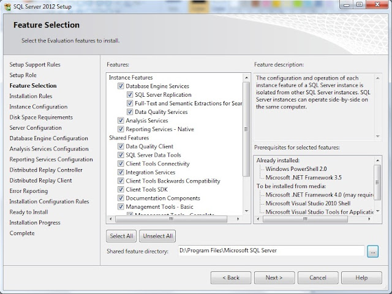This screenshot has height=294, width=392.
Task: Select Installation Configuration Rules step
Action: 49,202
